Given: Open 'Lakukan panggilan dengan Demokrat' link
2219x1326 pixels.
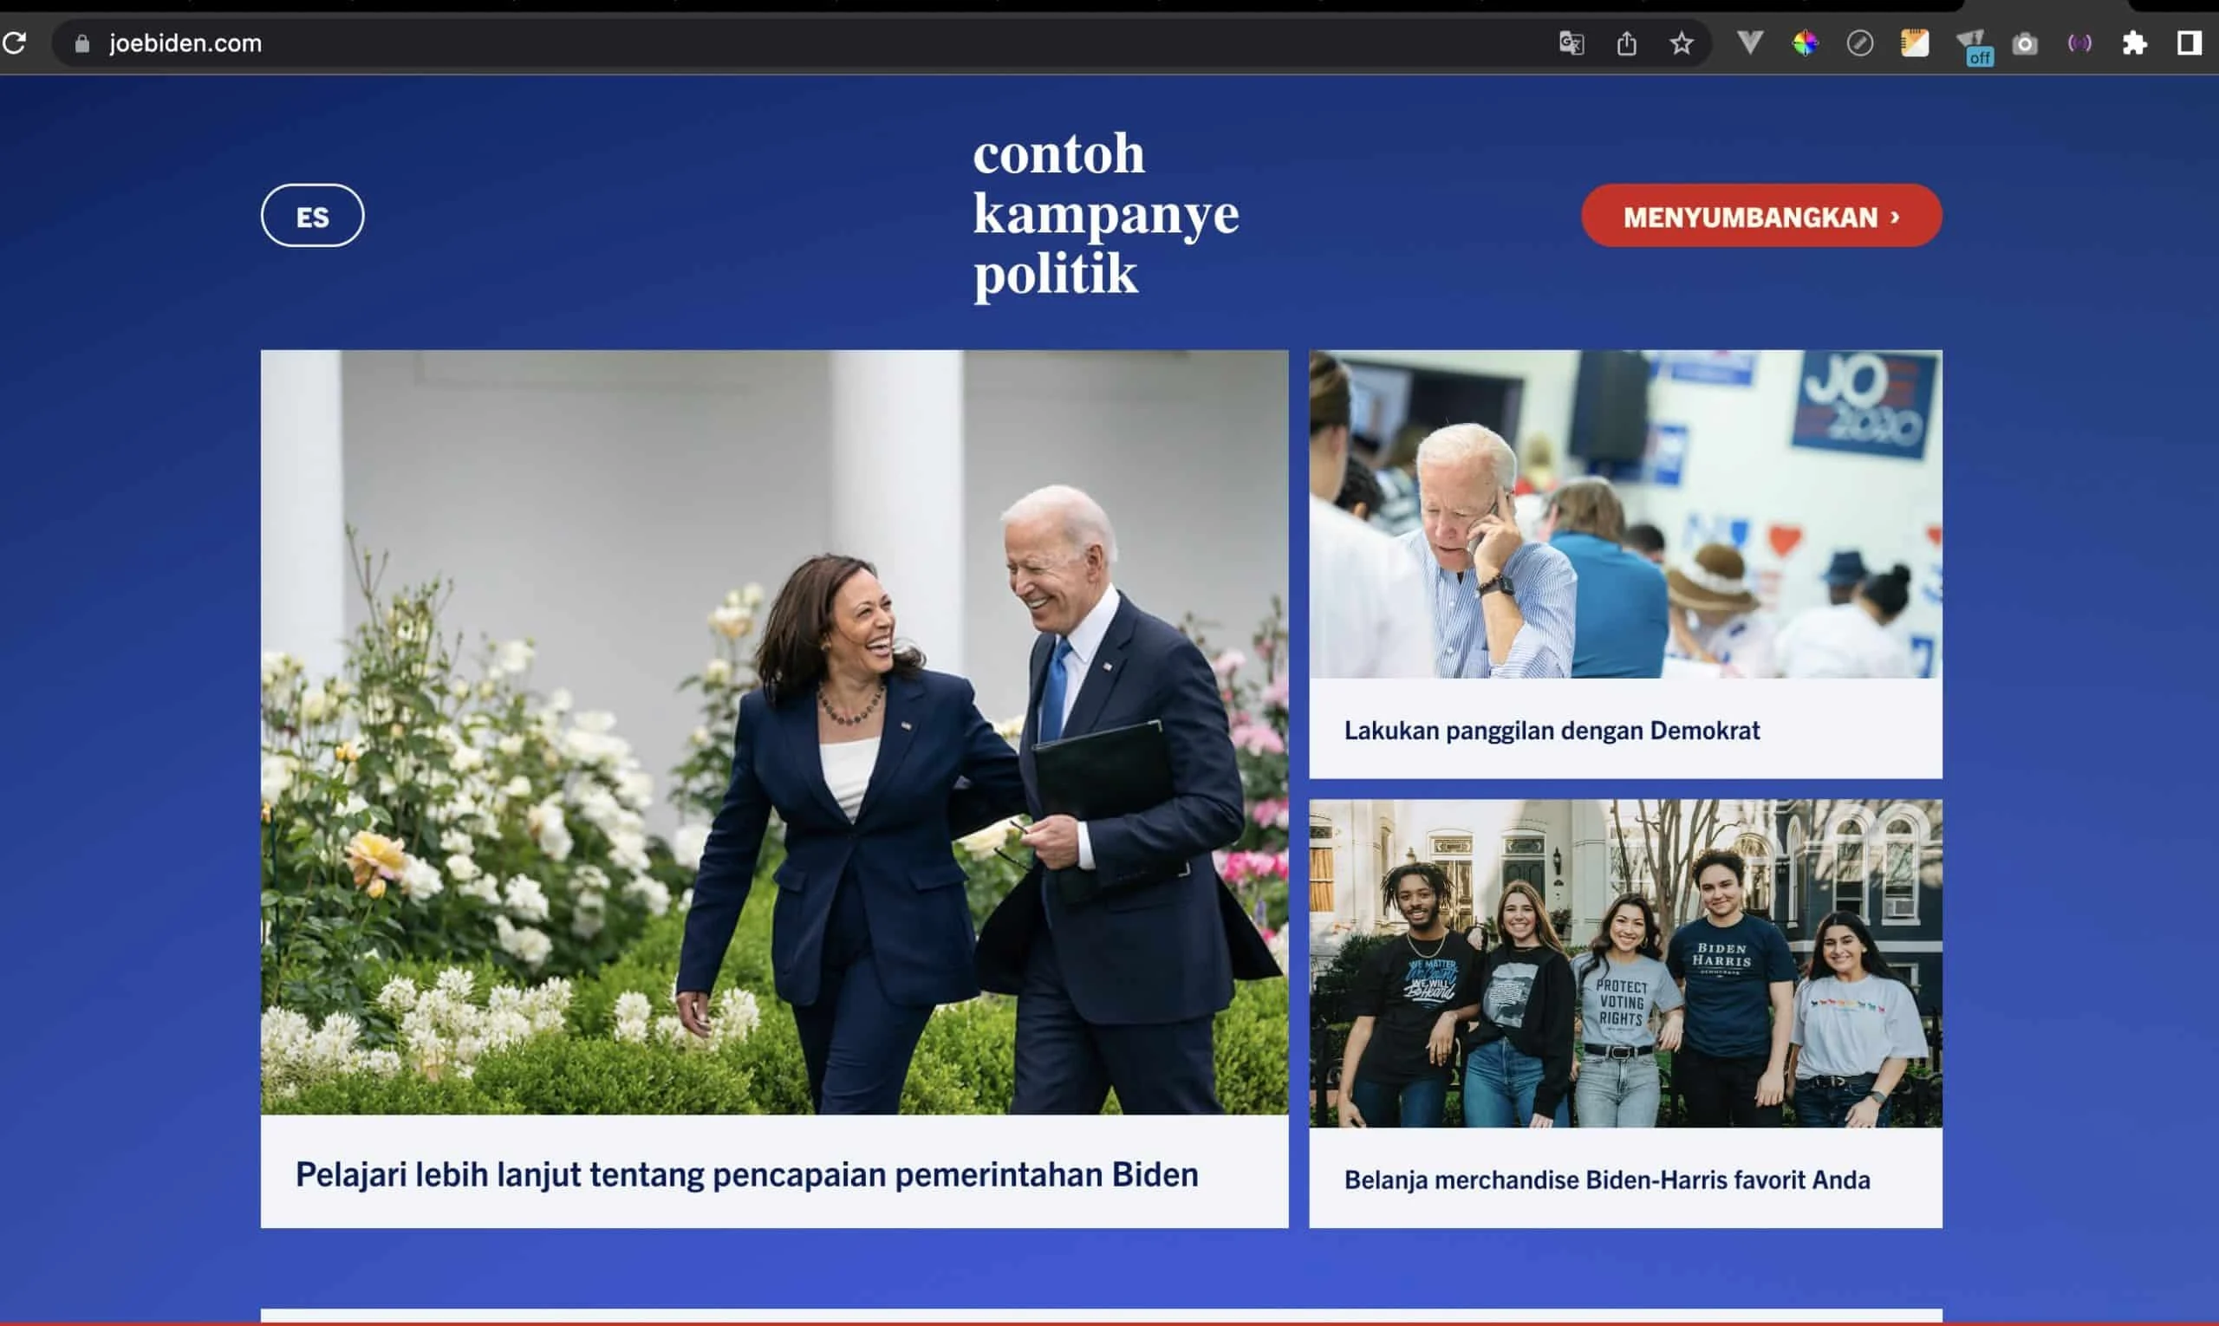Looking at the screenshot, I should coord(1552,730).
